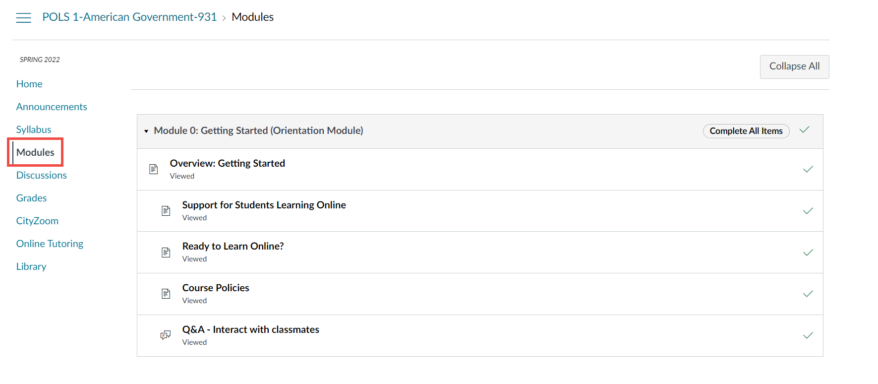The height and width of the screenshot is (384, 878).
Task: Click the Module 0 header completion checkmark
Action: [804, 130]
